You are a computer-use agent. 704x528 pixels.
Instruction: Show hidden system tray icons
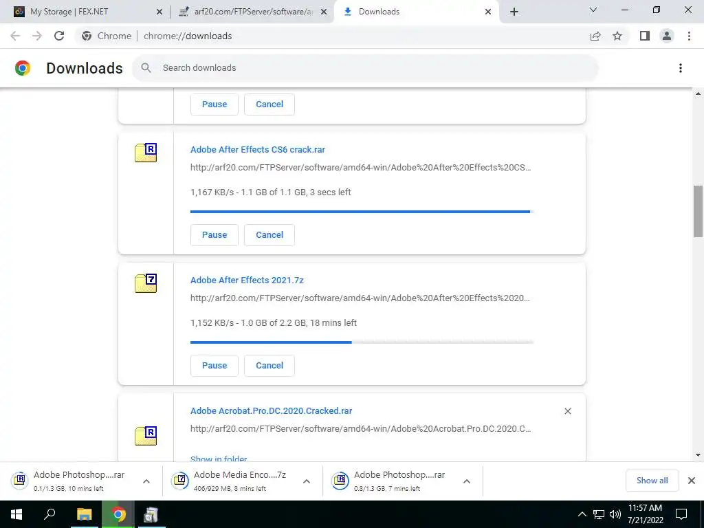click(582, 514)
